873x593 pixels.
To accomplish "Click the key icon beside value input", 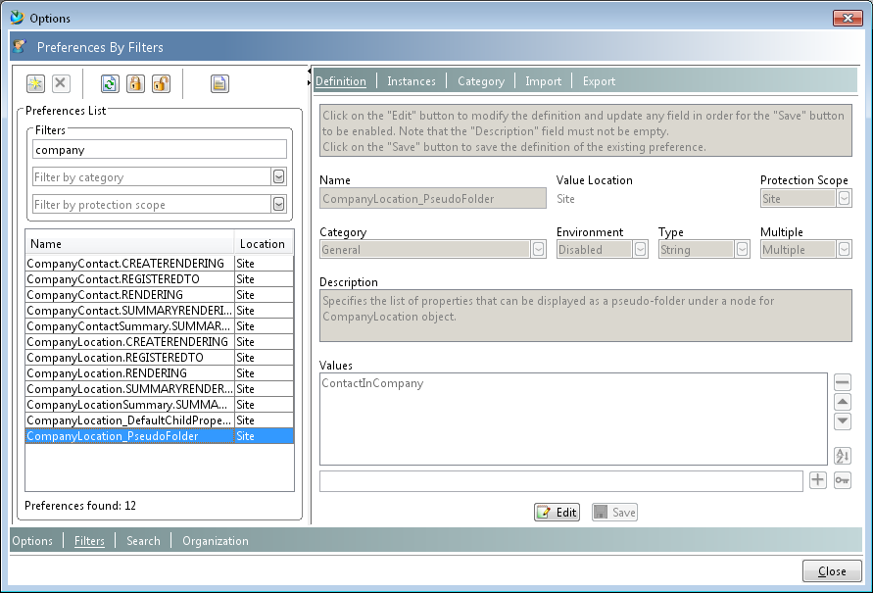I will [x=843, y=480].
